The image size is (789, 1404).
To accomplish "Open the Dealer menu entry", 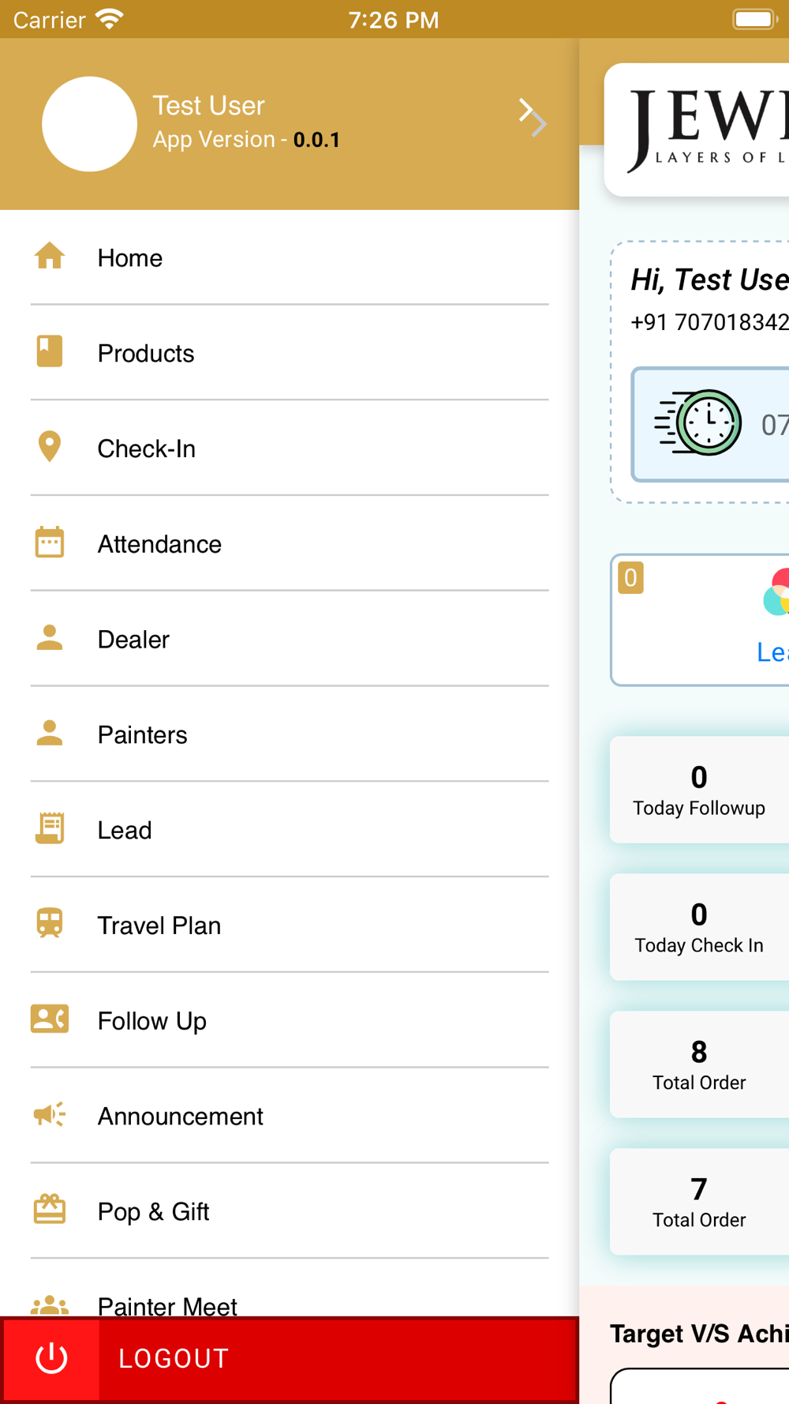I will tap(290, 639).
